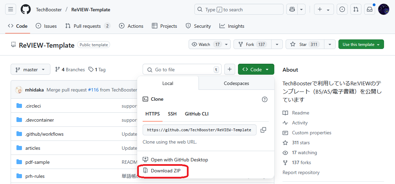Focus the Type / to search box
Screen dimensions: 395x184
(x=239, y=10)
